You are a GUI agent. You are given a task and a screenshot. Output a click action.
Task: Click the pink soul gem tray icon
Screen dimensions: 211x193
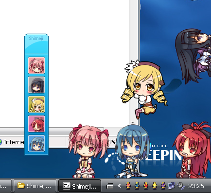128,186
